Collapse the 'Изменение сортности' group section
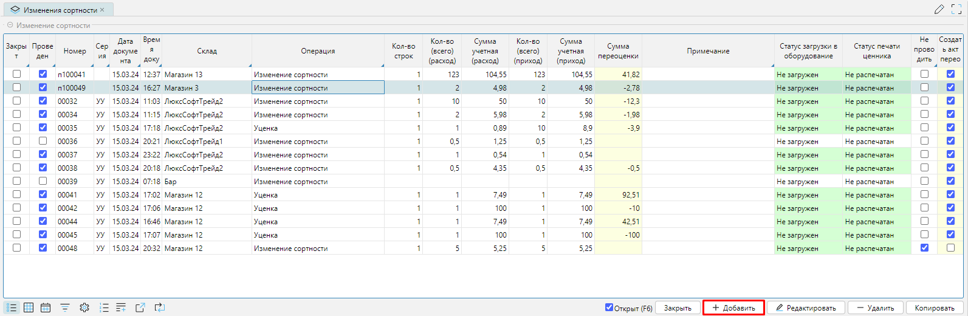Viewport: 968px width, 316px height. click(10, 26)
